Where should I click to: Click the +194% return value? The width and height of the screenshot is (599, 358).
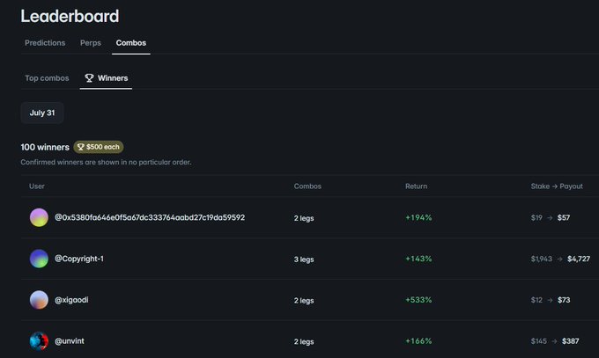click(x=418, y=217)
